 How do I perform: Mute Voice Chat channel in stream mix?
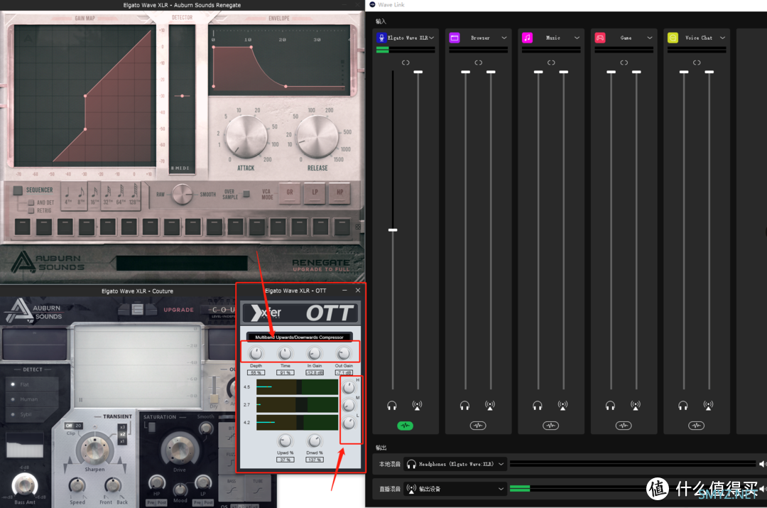pyautogui.click(x=708, y=405)
